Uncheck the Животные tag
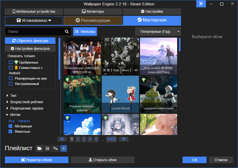This screenshot has width=238, height=168. point(10,131)
